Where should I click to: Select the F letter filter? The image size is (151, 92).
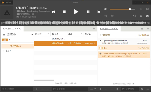click(9, 40)
